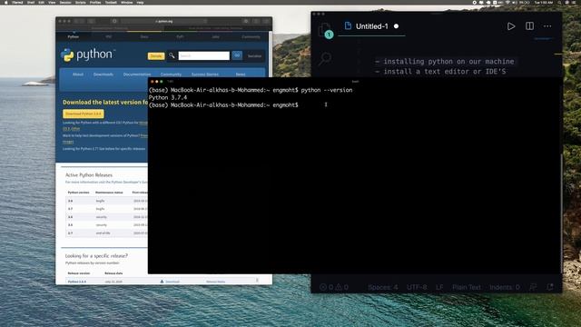Select the Python tab in the site's top bar

74,36
